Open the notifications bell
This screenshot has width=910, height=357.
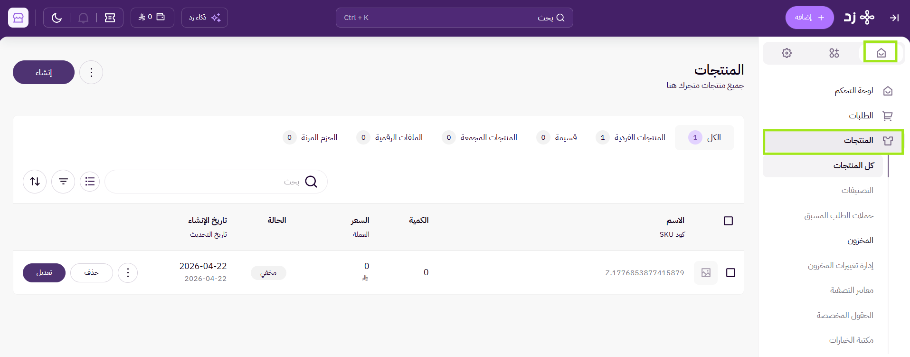pyautogui.click(x=83, y=18)
